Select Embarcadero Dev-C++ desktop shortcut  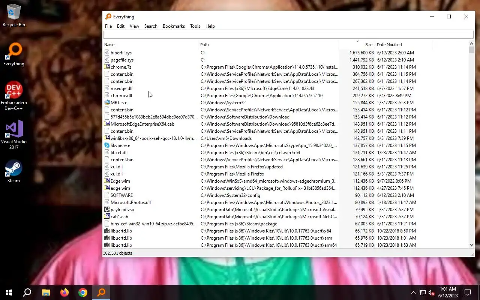[14, 96]
